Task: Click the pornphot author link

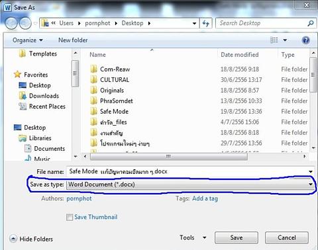Action: [x=79, y=198]
